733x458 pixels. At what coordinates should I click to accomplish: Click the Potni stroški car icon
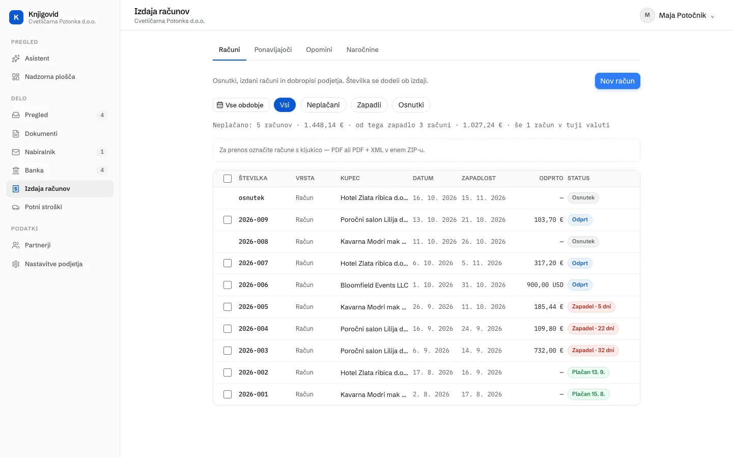[16, 207]
